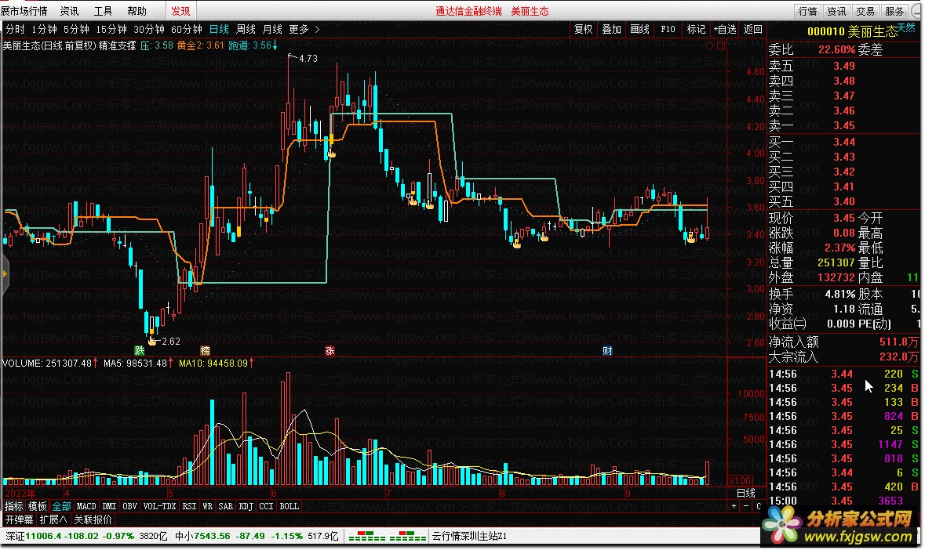Toggle 开弹幕 bullet comments

point(20,519)
